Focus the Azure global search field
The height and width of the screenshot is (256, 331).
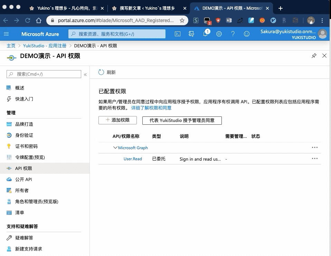(117, 34)
